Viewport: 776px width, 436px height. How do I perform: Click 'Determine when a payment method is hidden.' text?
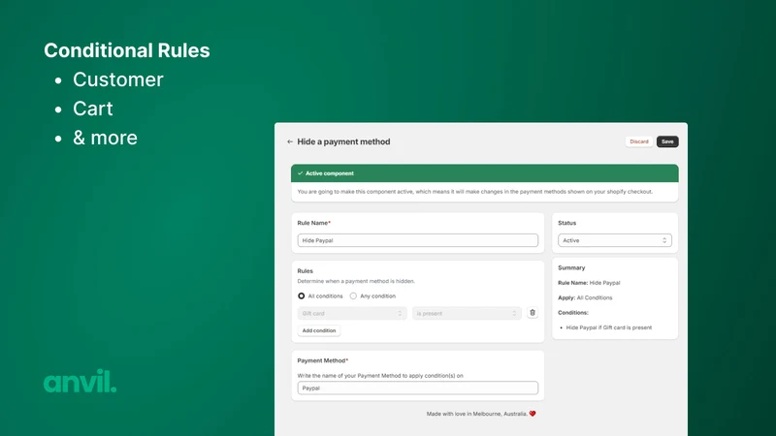tap(356, 281)
